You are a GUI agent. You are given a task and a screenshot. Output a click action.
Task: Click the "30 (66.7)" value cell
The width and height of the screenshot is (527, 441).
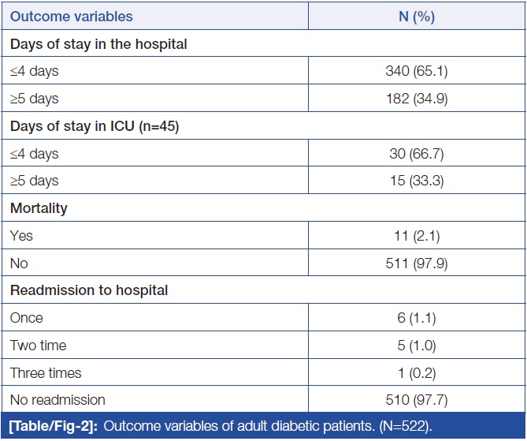(418, 154)
